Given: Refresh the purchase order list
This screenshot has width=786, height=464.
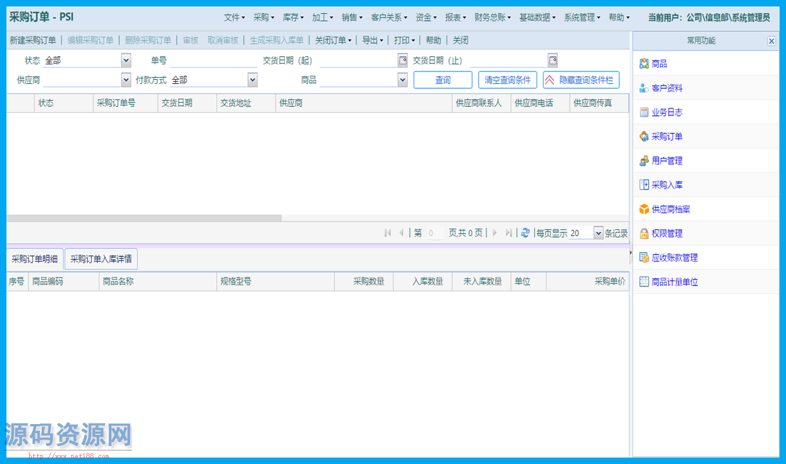Looking at the screenshot, I should [525, 233].
